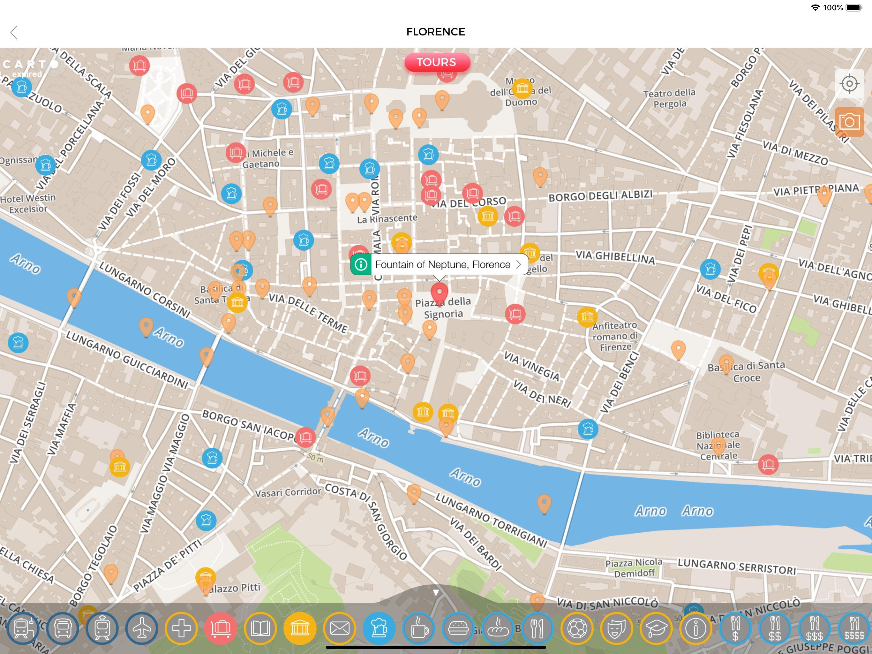Click the Wi-Fi status icon
872x654 pixels.
tap(815, 7)
